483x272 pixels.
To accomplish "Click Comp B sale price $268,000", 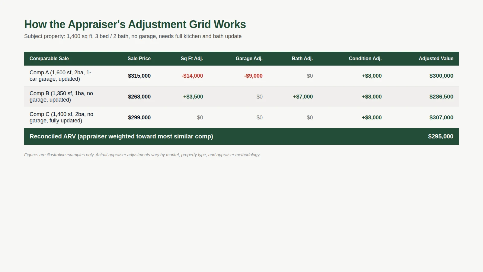I will tap(139, 97).
